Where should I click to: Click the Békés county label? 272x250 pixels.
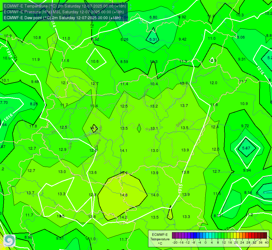coord(180,123)
